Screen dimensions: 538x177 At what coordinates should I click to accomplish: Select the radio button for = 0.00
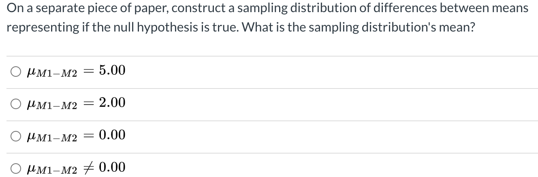[x=16, y=137]
